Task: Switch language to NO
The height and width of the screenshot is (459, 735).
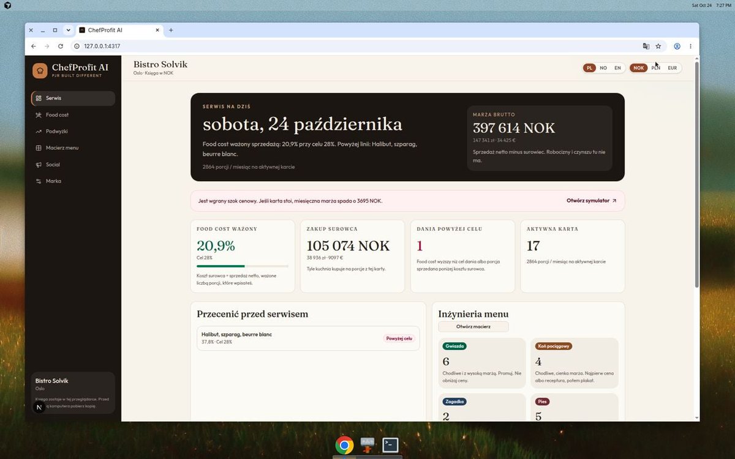Action: coord(603,68)
